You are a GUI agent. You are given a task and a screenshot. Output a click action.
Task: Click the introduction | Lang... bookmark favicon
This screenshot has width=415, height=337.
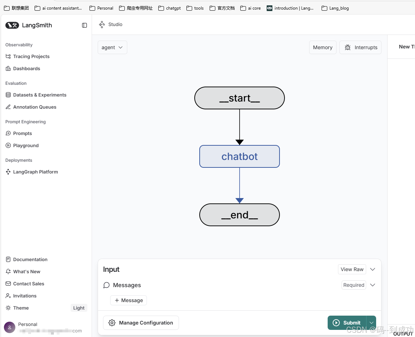tap(270, 8)
